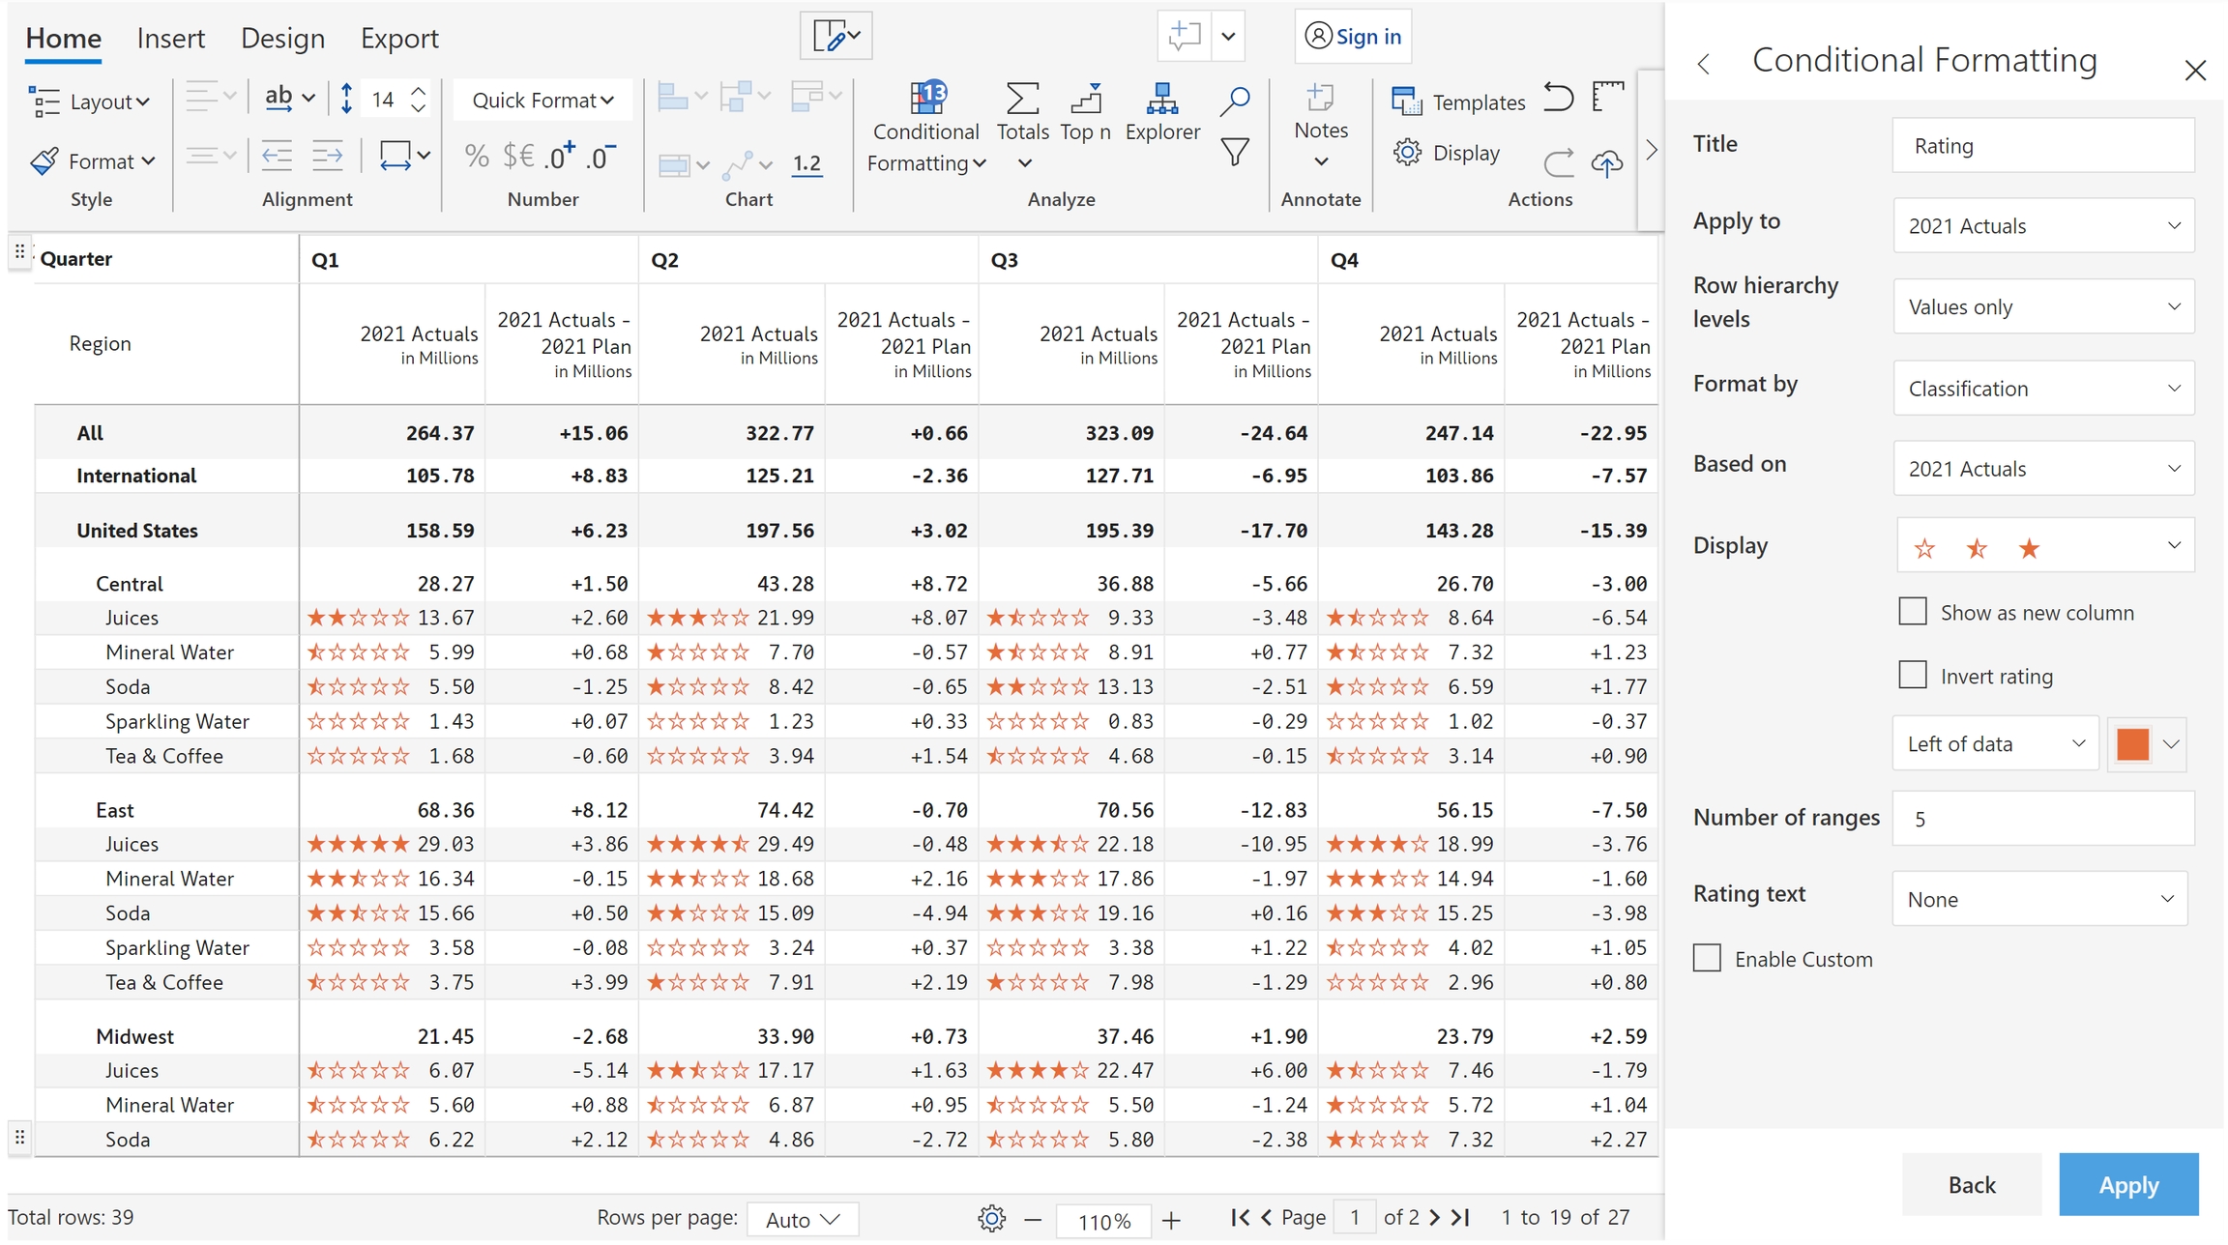Click the Number of ranges field

tap(2042, 819)
